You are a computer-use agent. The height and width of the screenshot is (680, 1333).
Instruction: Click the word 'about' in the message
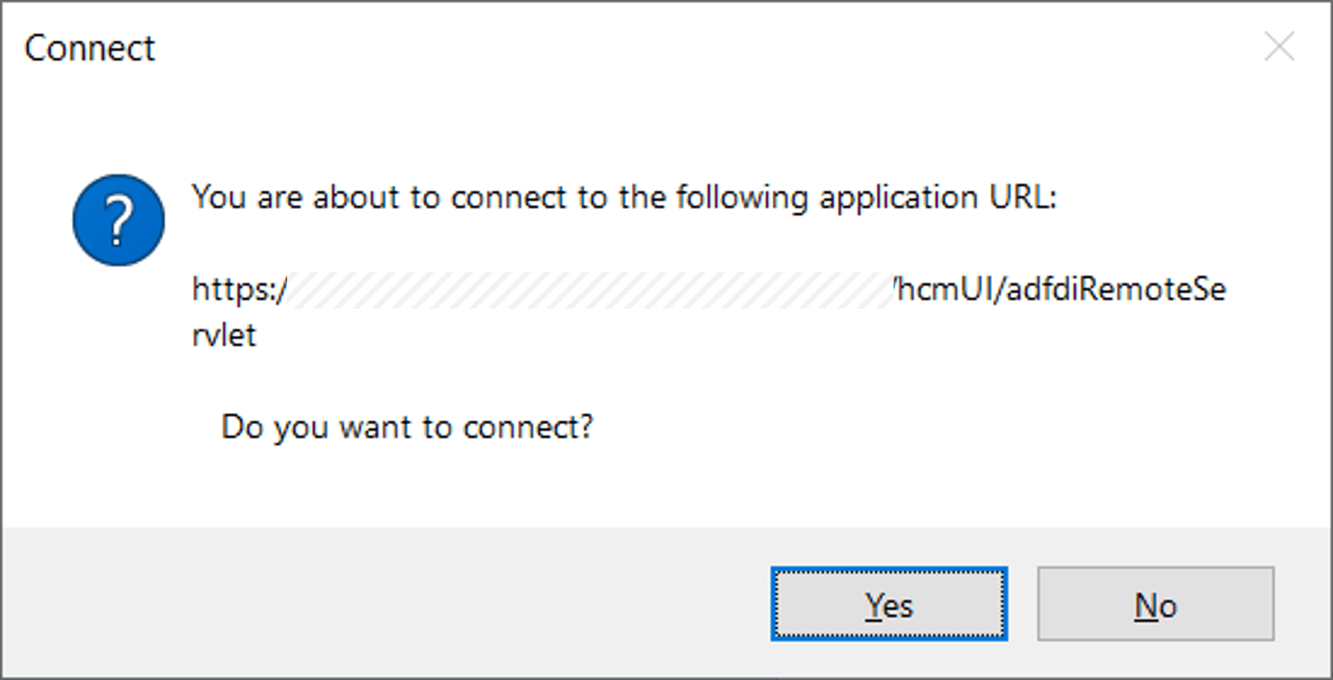[356, 197]
